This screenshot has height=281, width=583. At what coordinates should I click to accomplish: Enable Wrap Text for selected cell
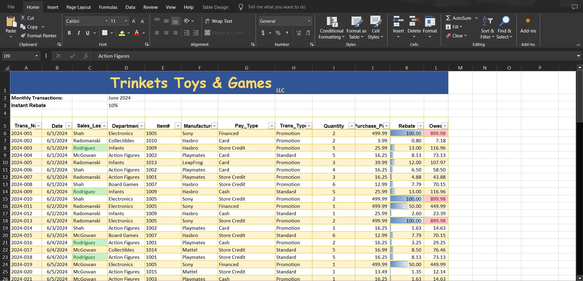(x=219, y=21)
